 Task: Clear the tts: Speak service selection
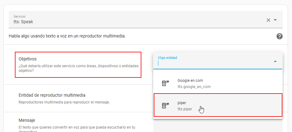[268, 20]
